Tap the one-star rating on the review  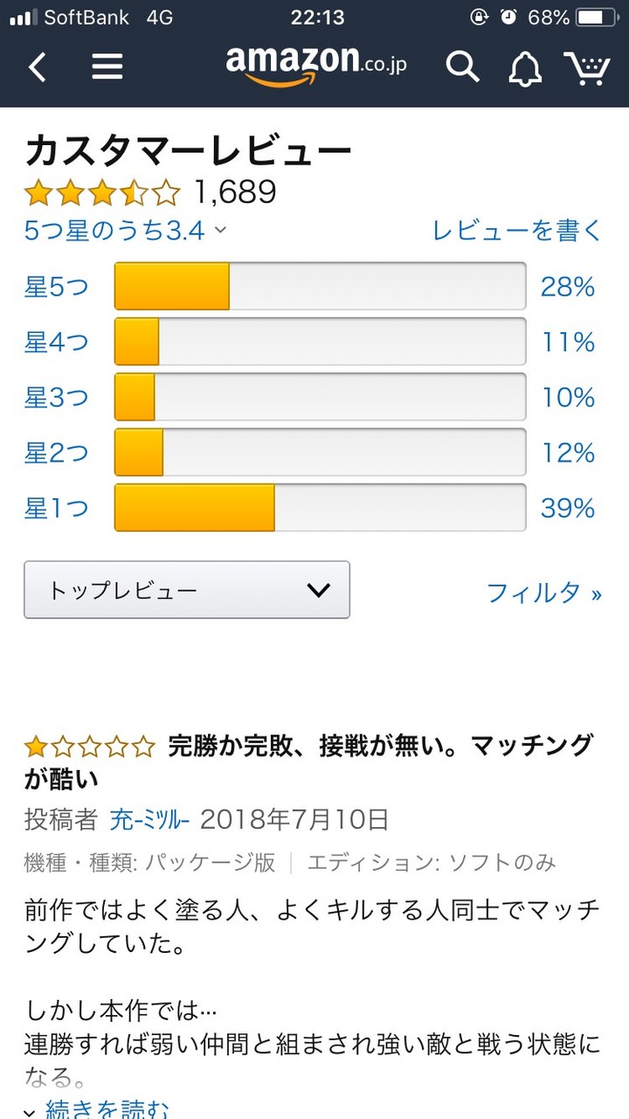(x=90, y=747)
